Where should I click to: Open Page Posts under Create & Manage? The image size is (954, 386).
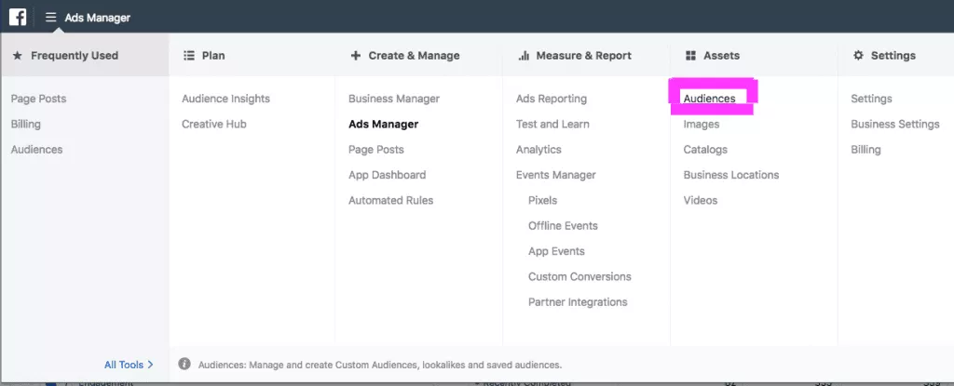click(376, 150)
